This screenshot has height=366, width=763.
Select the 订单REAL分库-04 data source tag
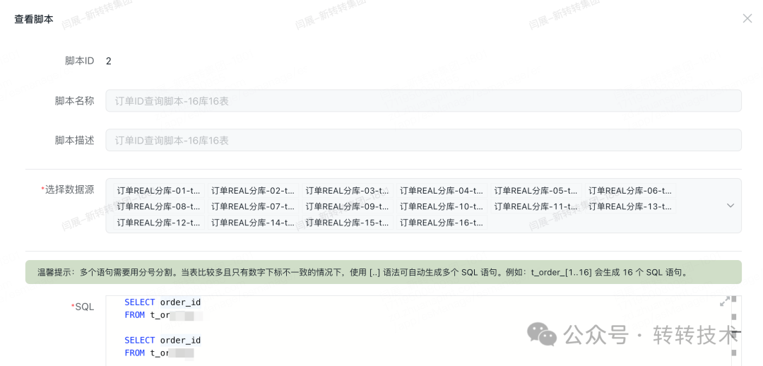pyautogui.click(x=442, y=190)
